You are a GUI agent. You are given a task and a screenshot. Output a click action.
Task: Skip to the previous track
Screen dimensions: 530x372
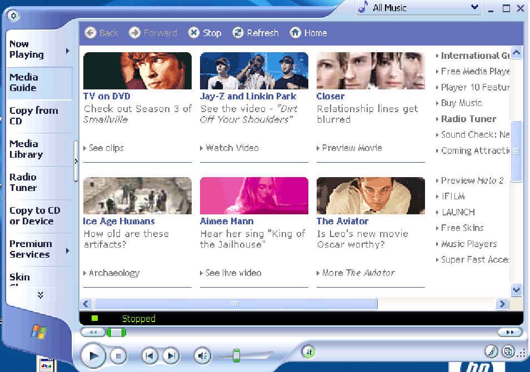tap(149, 356)
